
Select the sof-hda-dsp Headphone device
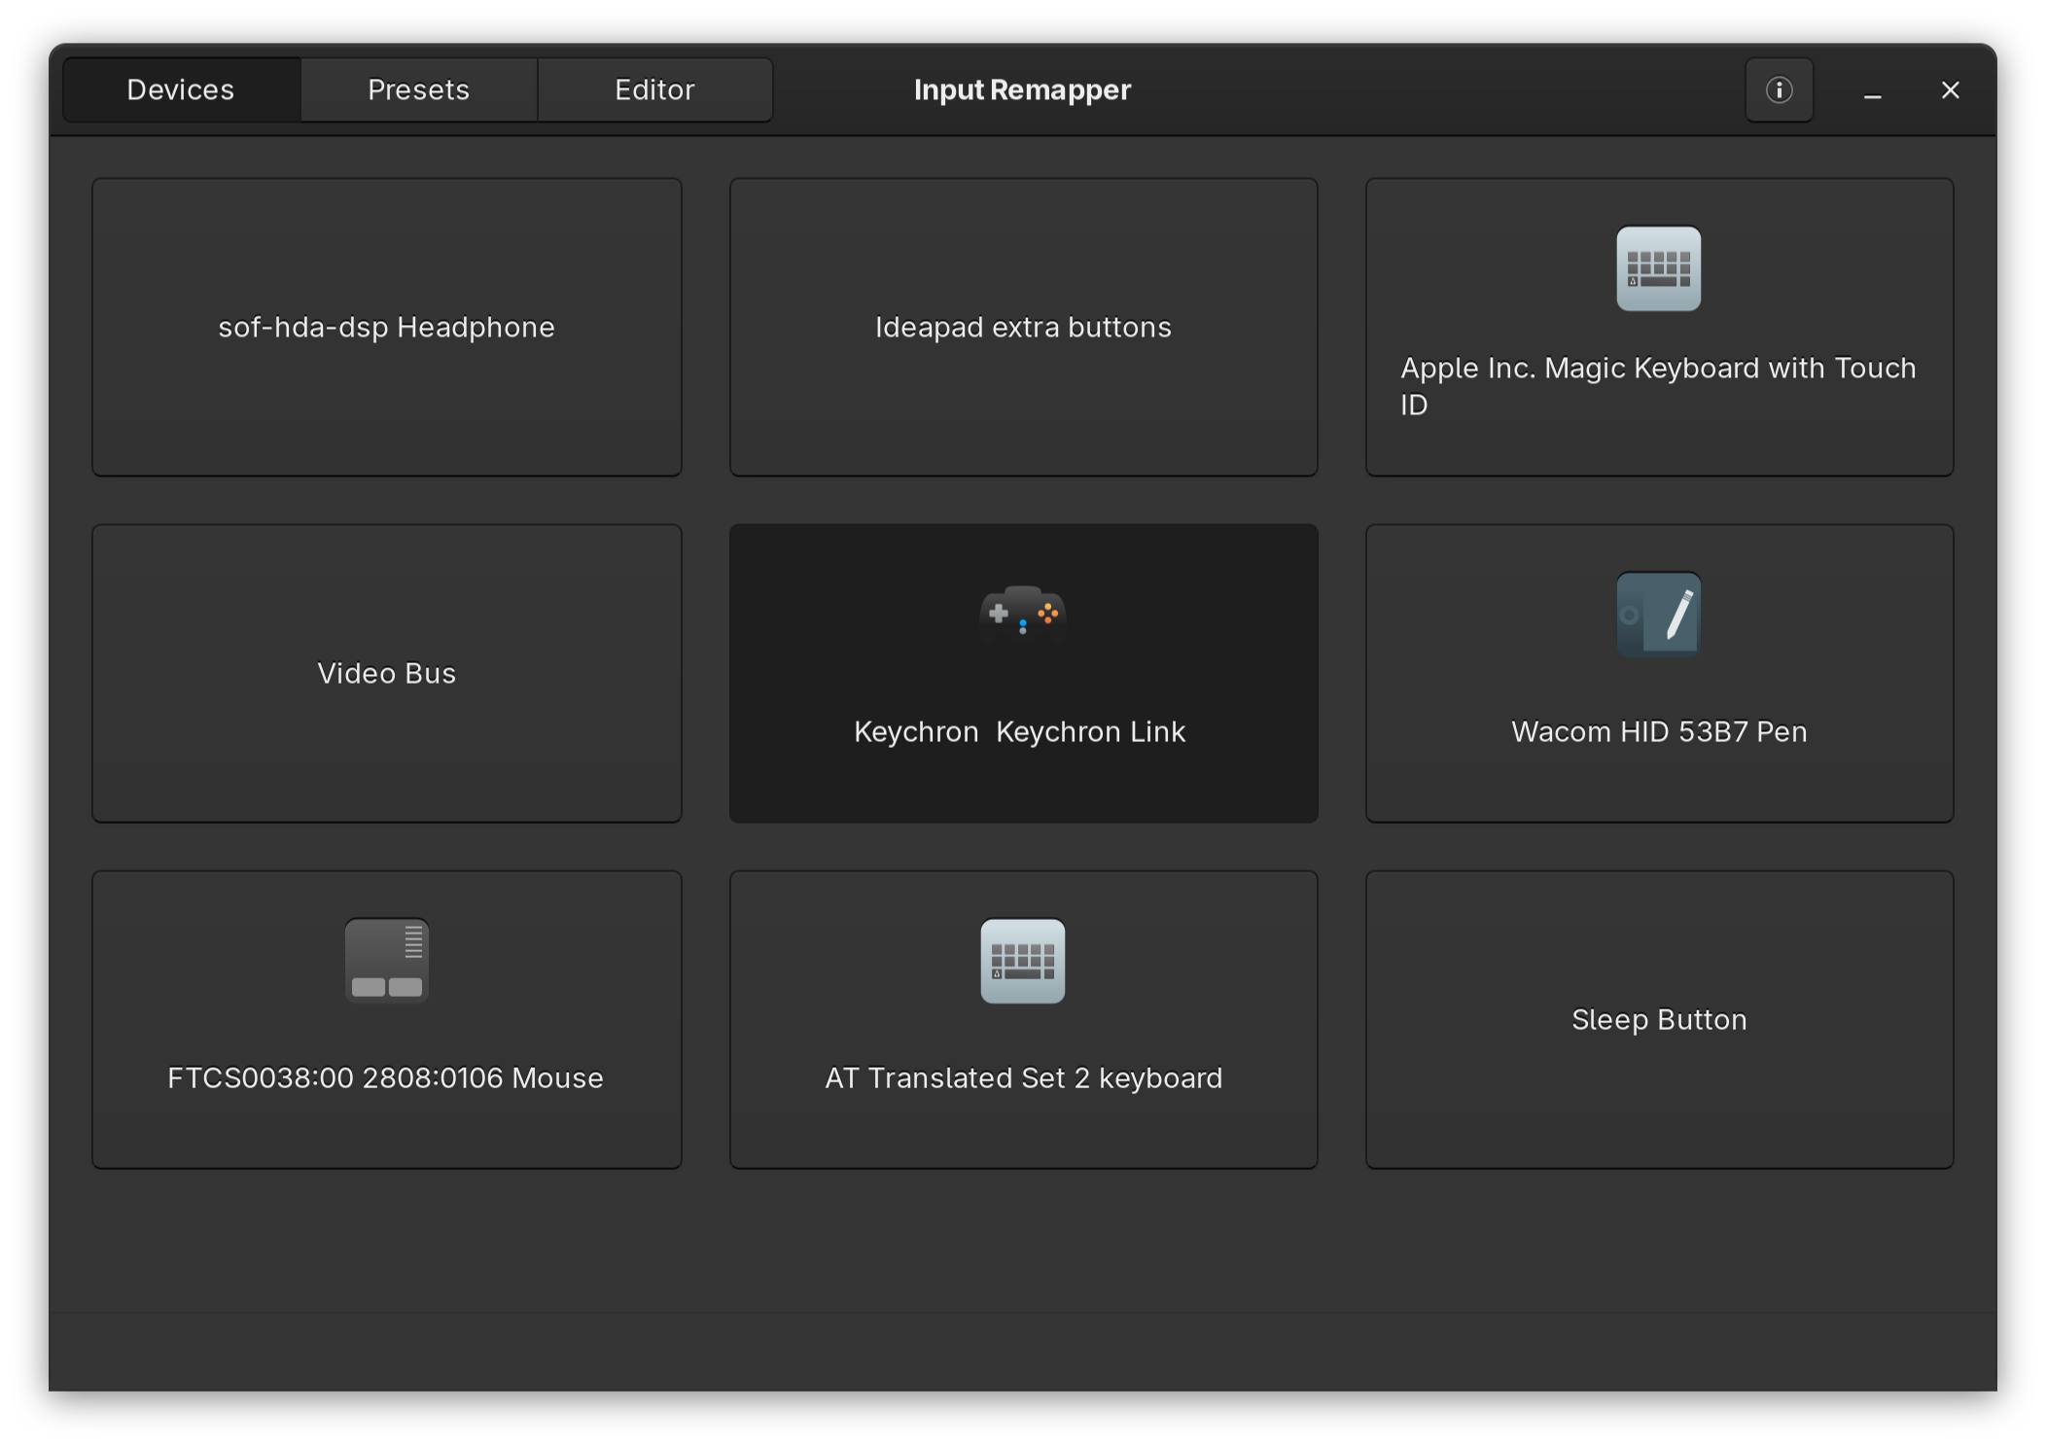(x=386, y=327)
